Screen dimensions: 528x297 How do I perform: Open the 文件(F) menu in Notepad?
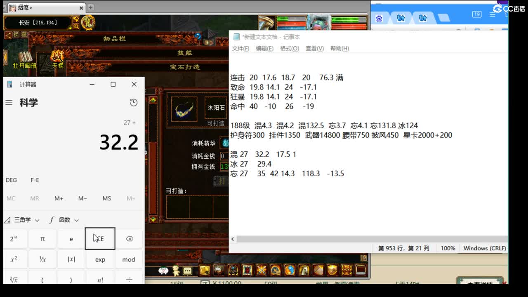[240, 48]
